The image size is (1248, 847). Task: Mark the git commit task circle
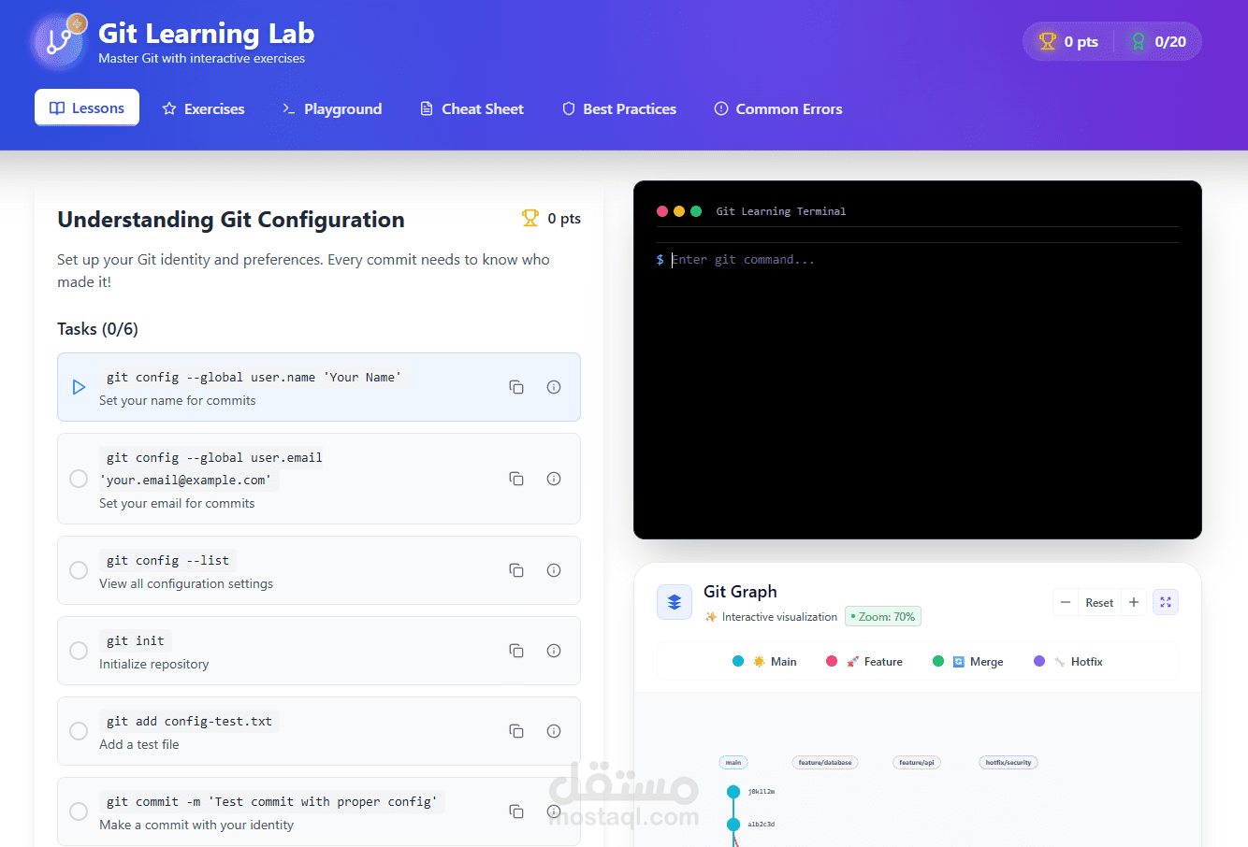click(79, 811)
